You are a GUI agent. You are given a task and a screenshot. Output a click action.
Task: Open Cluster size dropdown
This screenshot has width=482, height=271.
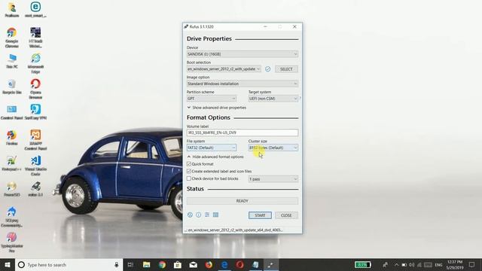[x=273, y=148]
